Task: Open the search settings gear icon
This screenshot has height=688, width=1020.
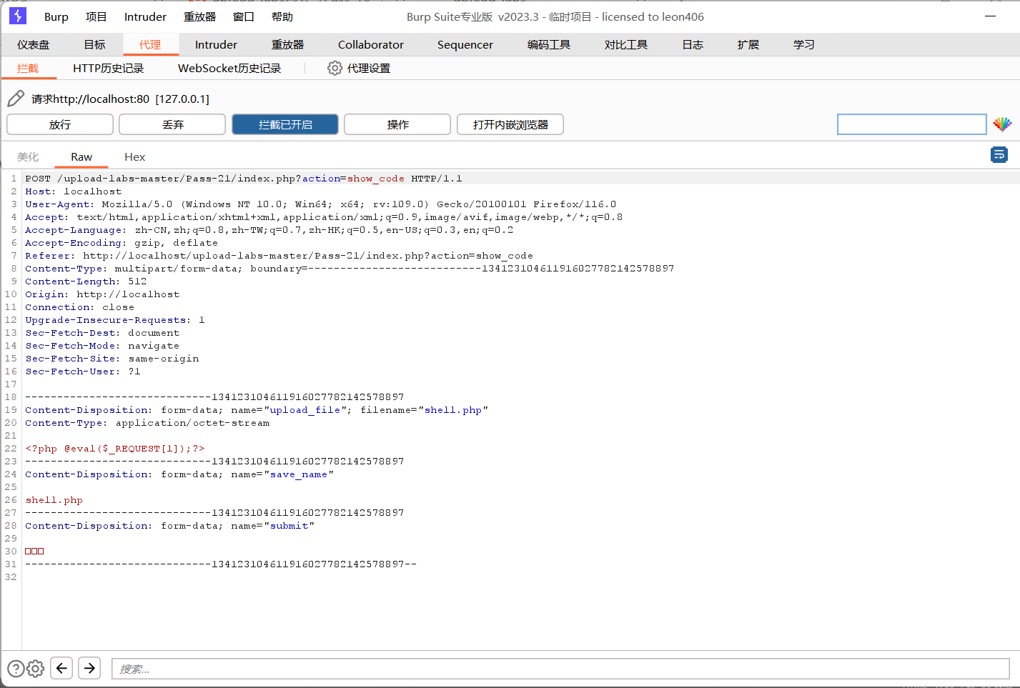Action: click(x=35, y=669)
